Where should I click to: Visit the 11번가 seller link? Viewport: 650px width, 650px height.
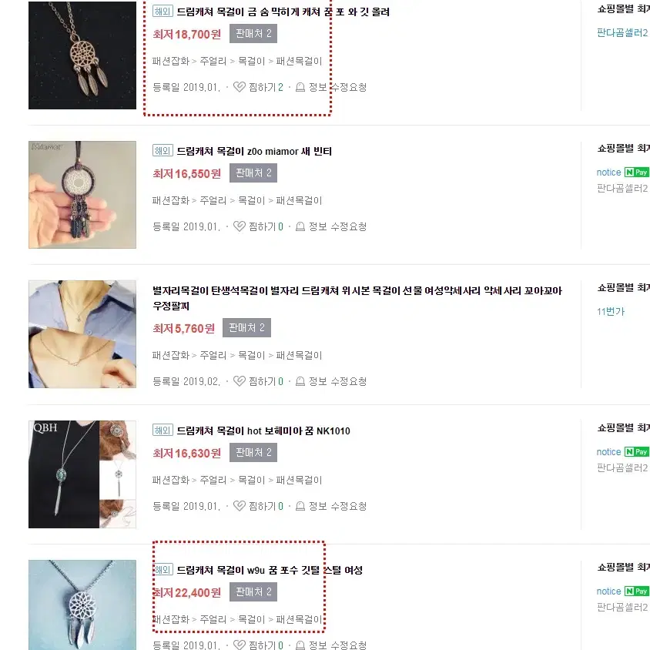610,311
